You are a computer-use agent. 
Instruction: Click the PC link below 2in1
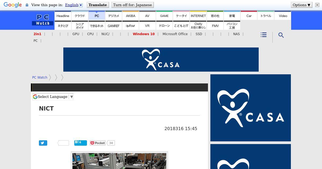pyautogui.click(x=35, y=41)
